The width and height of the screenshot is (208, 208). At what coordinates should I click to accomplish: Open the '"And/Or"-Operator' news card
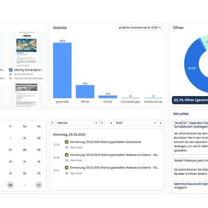pos(190,137)
